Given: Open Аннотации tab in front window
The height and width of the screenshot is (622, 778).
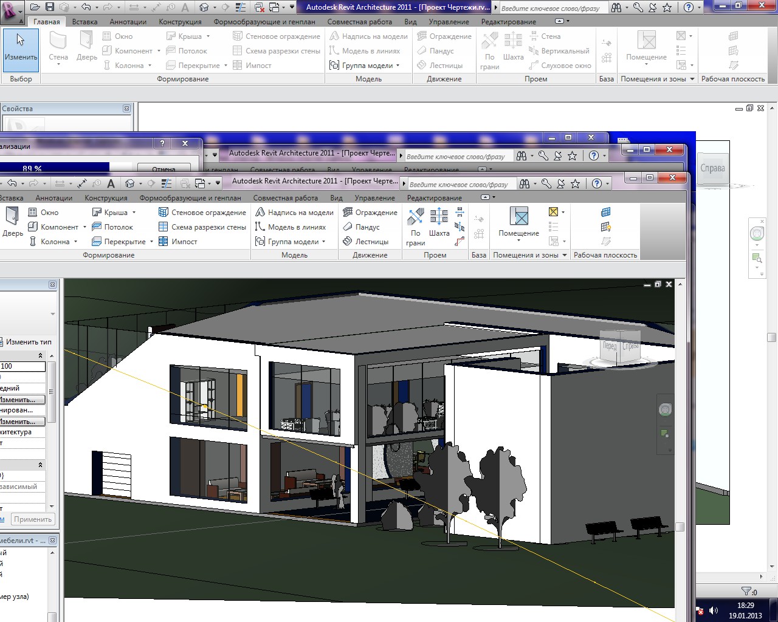Looking at the screenshot, I should (x=53, y=198).
